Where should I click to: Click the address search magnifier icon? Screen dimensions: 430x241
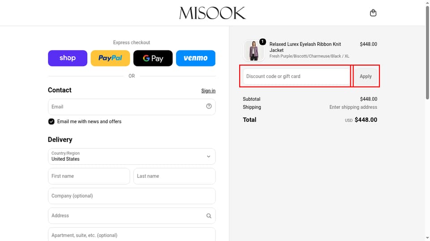pyautogui.click(x=209, y=216)
